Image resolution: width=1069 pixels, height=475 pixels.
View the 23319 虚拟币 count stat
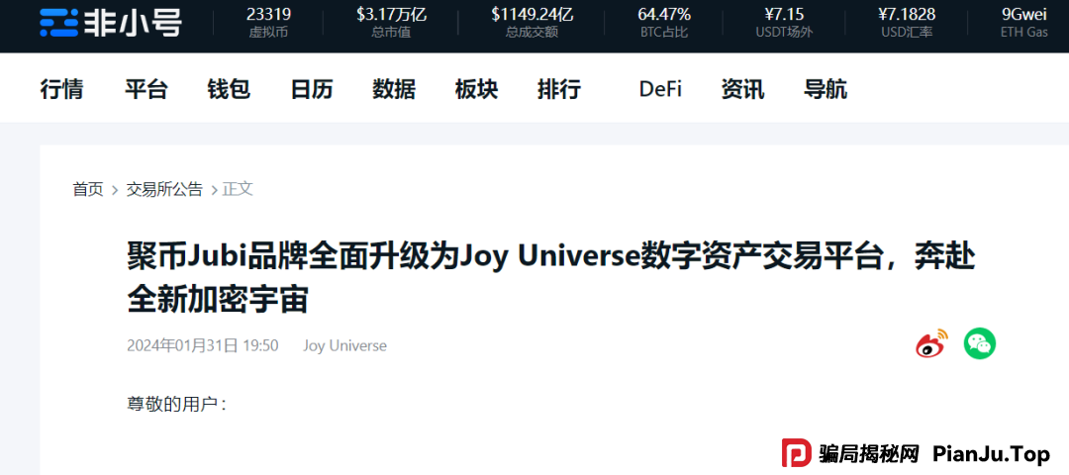click(x=268, y=22)
